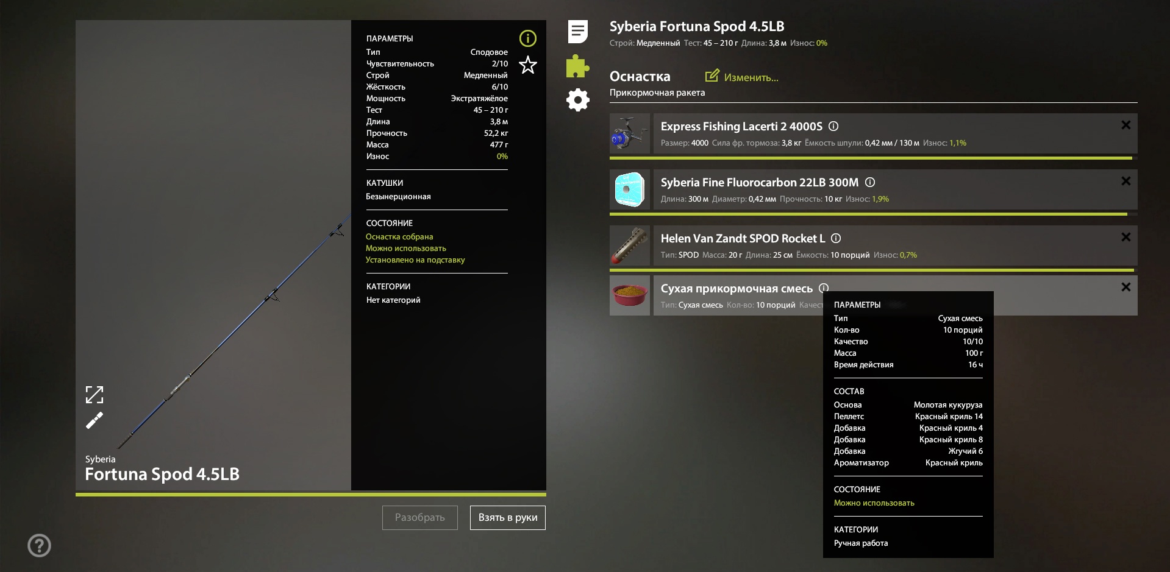Open the puzzle piece rig tab
The width and height of the screenshot is (1170, 572).
pos(577,66)
